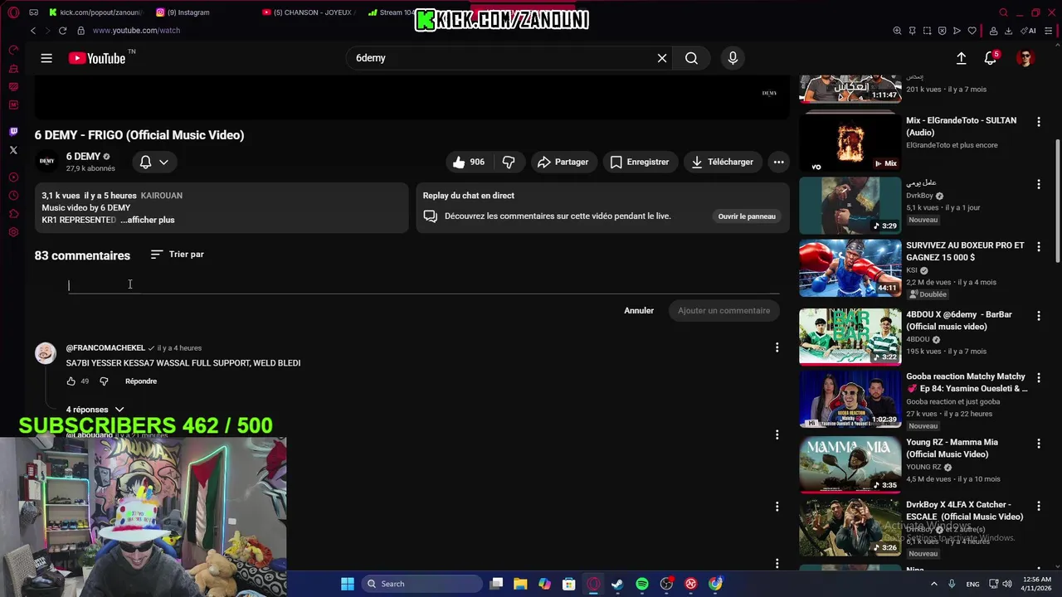Viewport: 1062px width, 597px height.
Task: Click the www.youtube.com/watch address bar
Action: [136, 31]
